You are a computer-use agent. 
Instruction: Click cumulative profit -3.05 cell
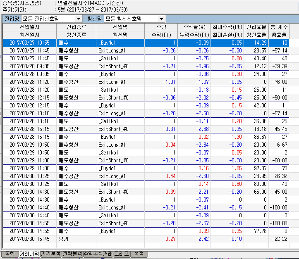[x=194, y=161]
